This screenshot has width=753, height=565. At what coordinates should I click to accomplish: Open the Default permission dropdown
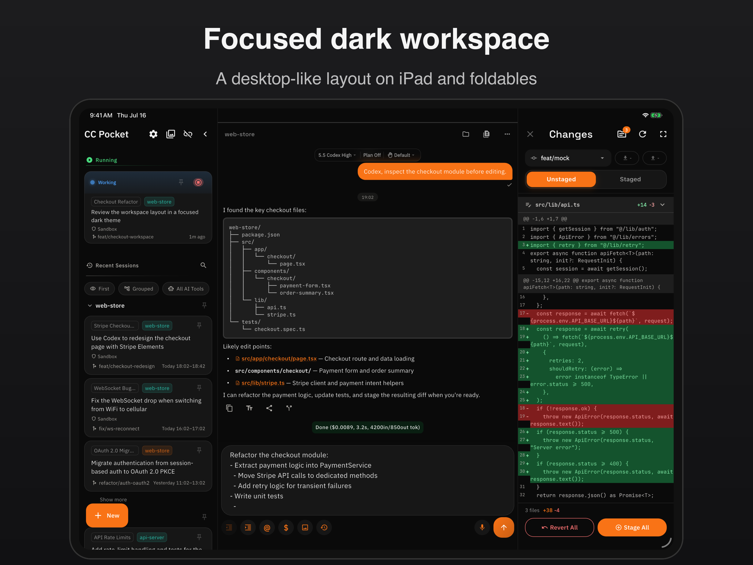coord(401,155)
